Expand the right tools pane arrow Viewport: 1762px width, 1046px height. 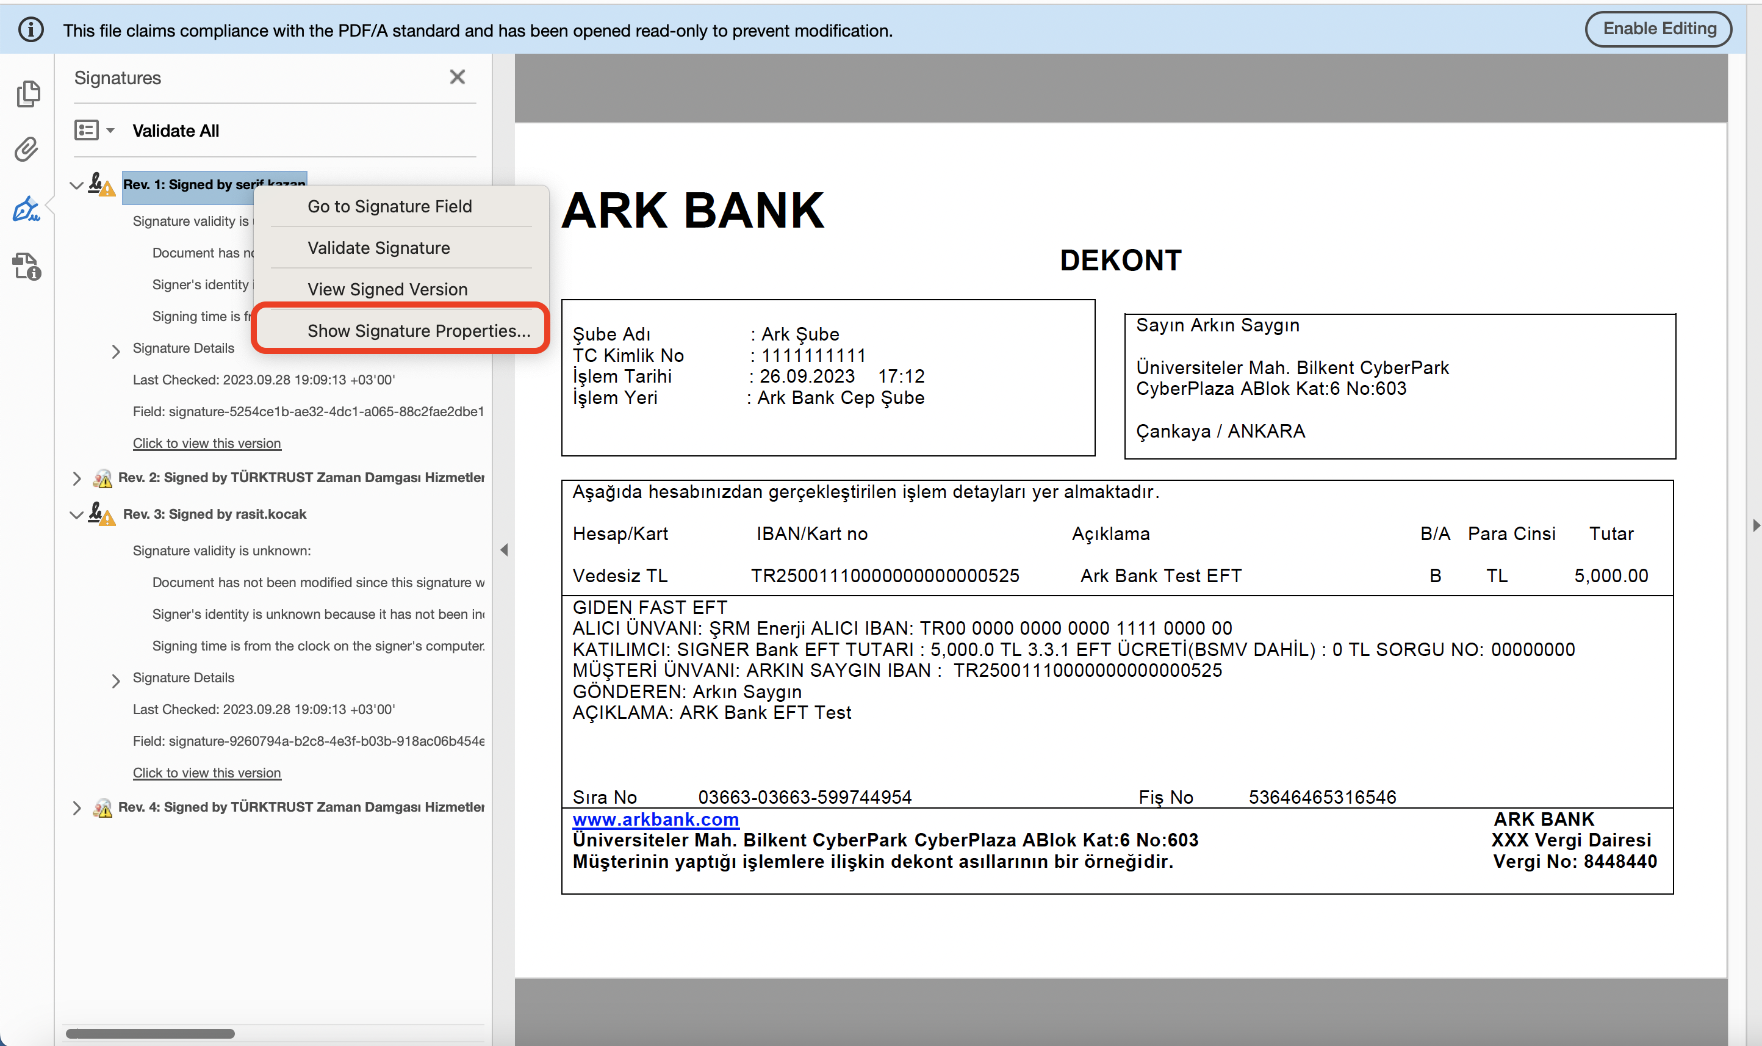pyautogui.click(x=1756, y=525)
